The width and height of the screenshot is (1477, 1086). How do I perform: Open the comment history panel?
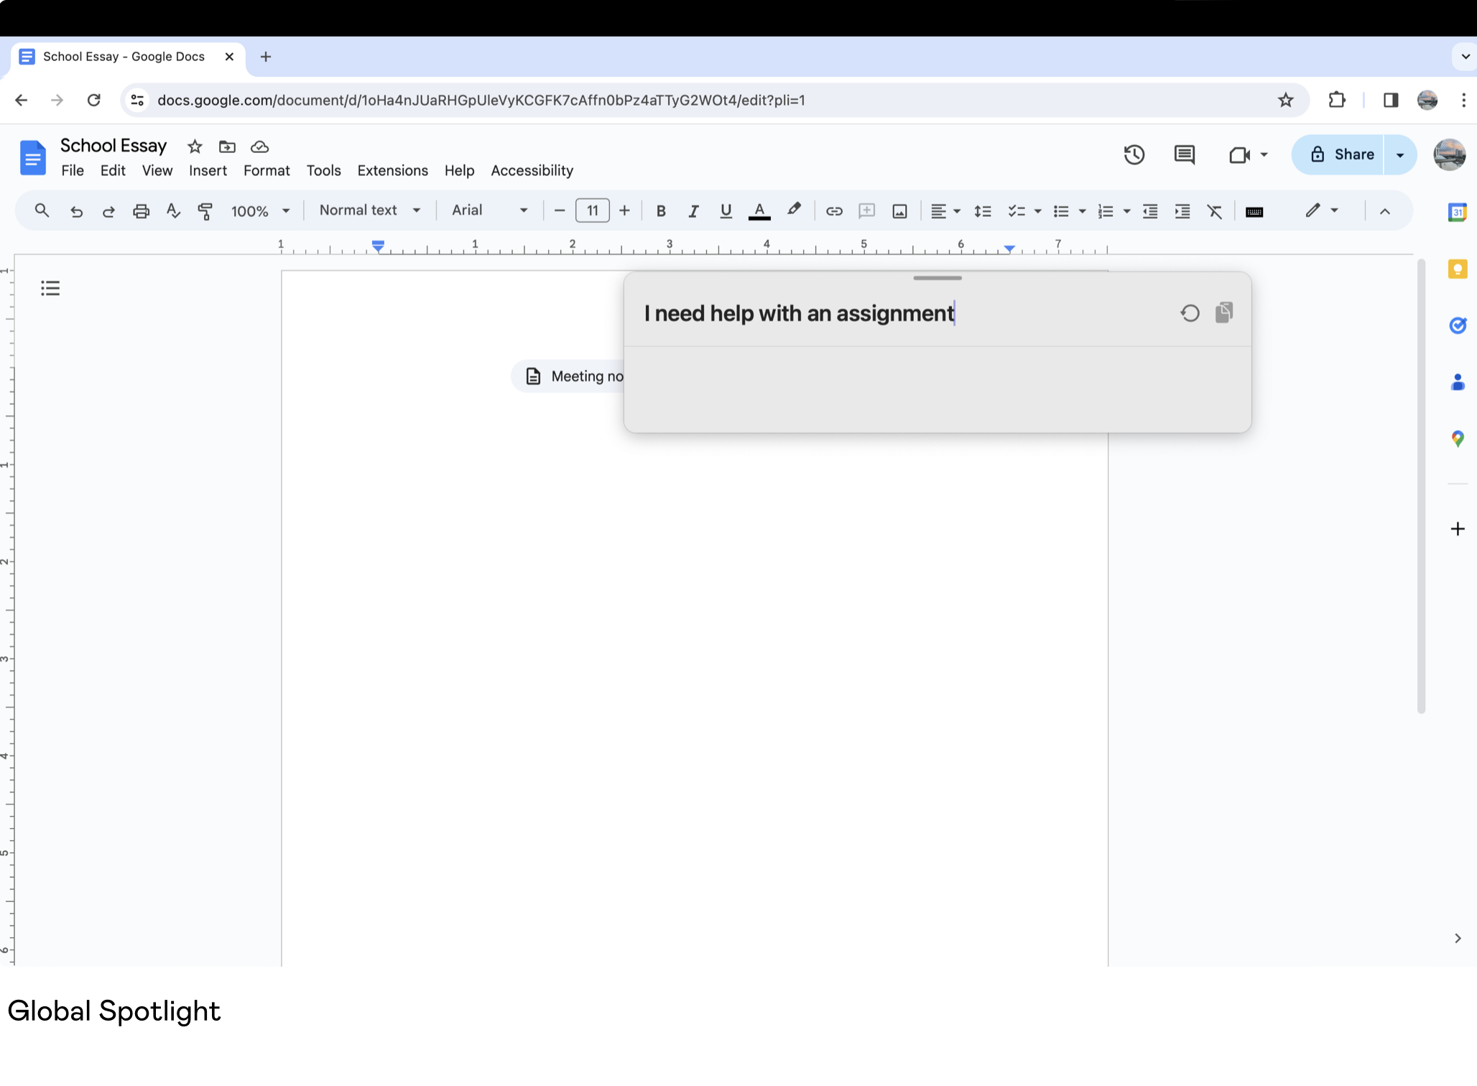(1184, 154)
